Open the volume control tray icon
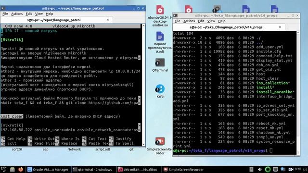 point(260,170)
